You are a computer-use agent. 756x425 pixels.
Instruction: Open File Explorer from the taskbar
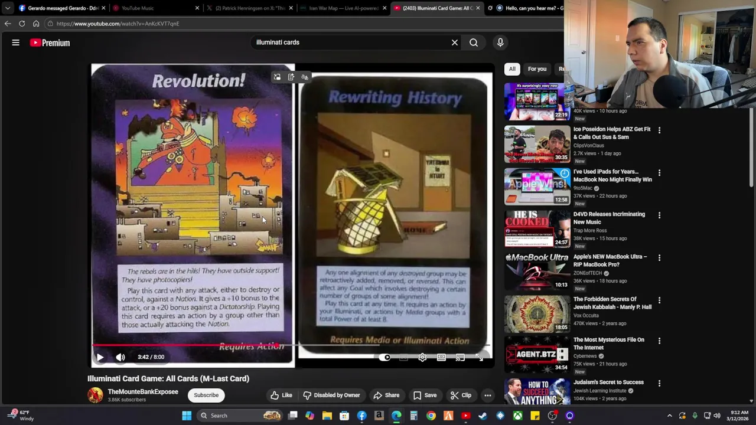pos(327,416)
